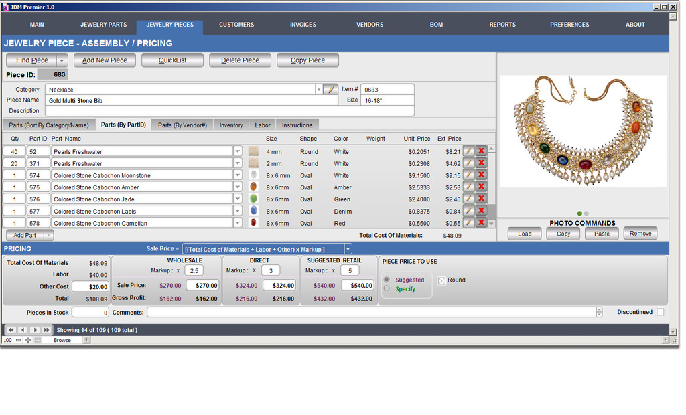The image size is (686, 415).
Task: Open the Category dropdown list
Action: click(x=318, y=90)
